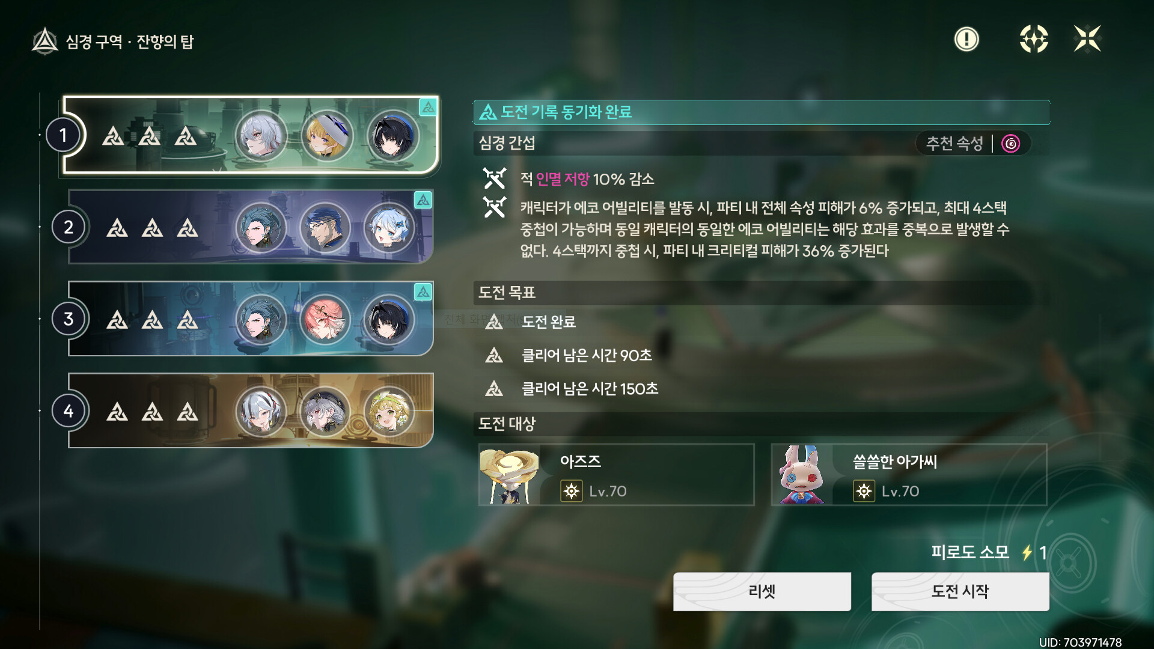Click pink-haired character avatar on floor 3
Screen dimensions: 1154x649
tap(325, 319)
